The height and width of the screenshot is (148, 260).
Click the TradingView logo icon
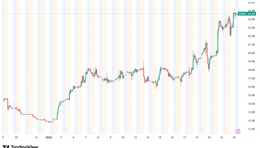[x=5, y=147]
